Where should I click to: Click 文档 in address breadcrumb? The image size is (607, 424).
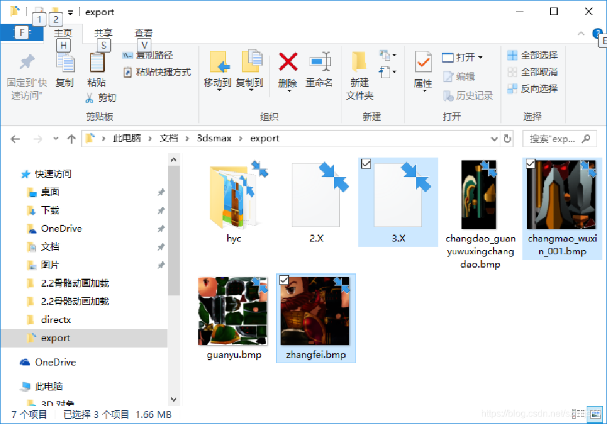[169, 138]
